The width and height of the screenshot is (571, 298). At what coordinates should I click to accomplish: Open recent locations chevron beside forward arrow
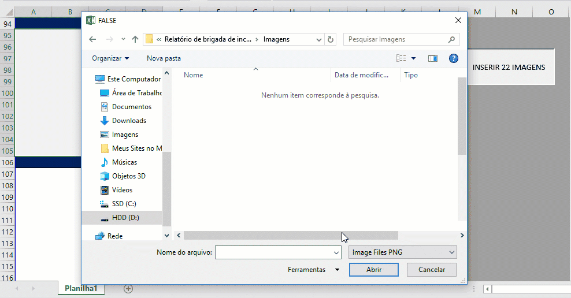123,39
